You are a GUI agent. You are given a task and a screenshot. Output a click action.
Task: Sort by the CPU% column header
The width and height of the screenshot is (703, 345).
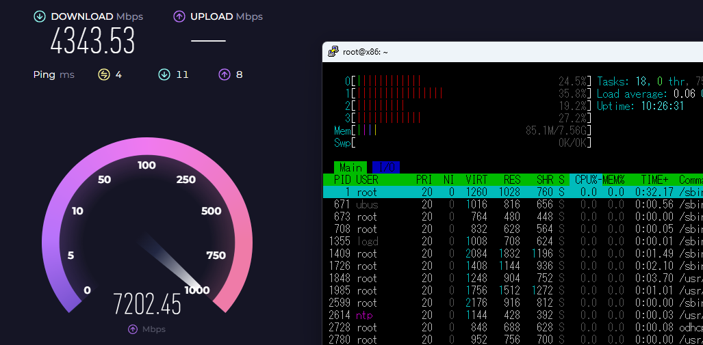[x=585, y=180]
